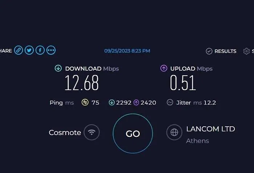Image resolution: width=254 pixels, height=173 pixels.
Task: Click the Cosmote provider name
Action: [x=65, y=132]
